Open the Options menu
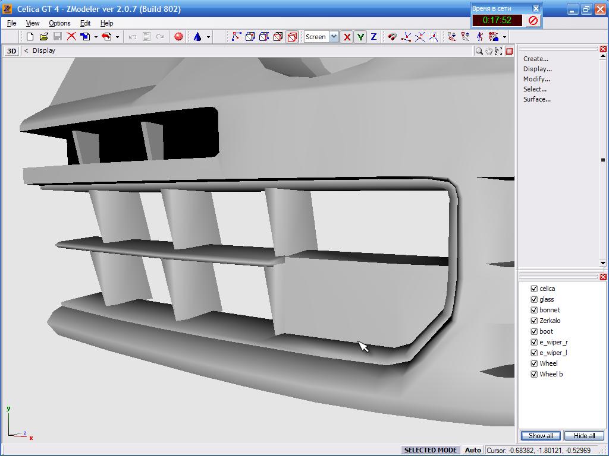 coord(59,23)
